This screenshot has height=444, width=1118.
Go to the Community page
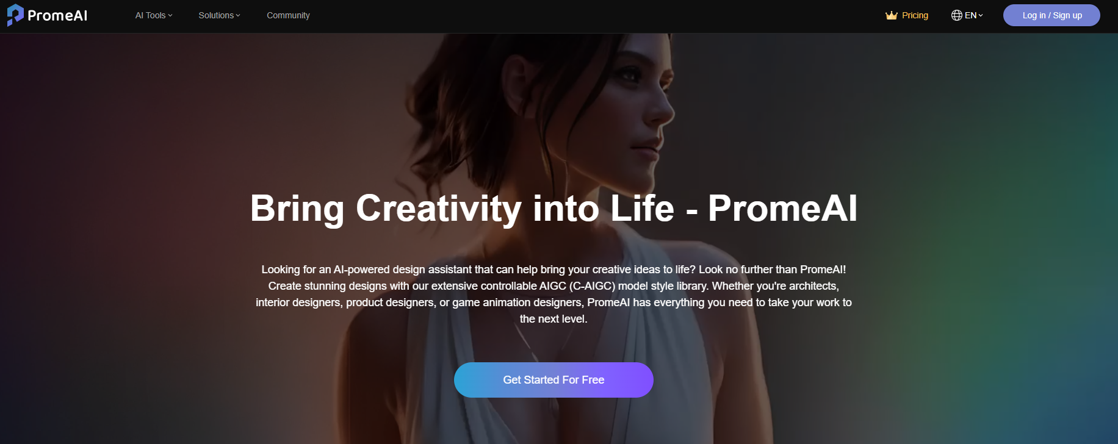[288, 15]
